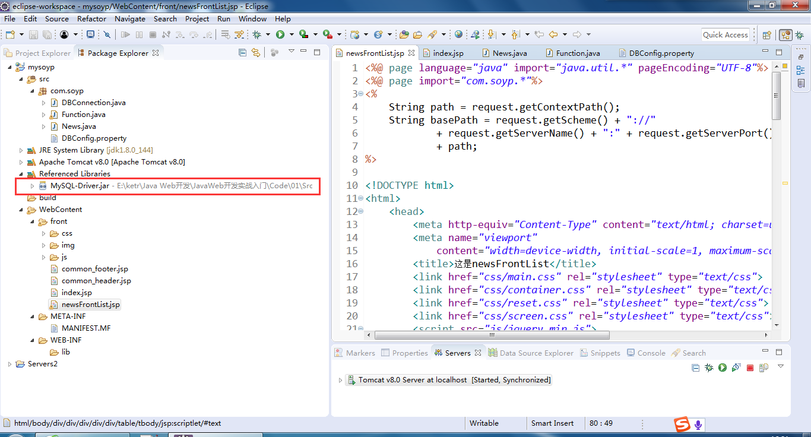Viewport: 811px width, 437px height.
Task: Click the Open Web Browser globe icon
Action: pos(458,34)
